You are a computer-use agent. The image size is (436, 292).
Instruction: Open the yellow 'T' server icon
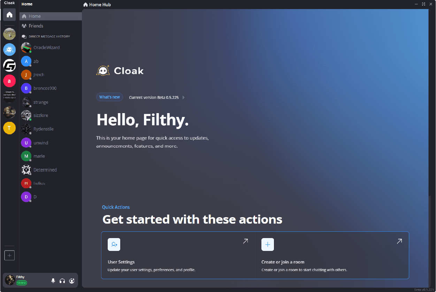pyautogui.click(x=9, y=128)
